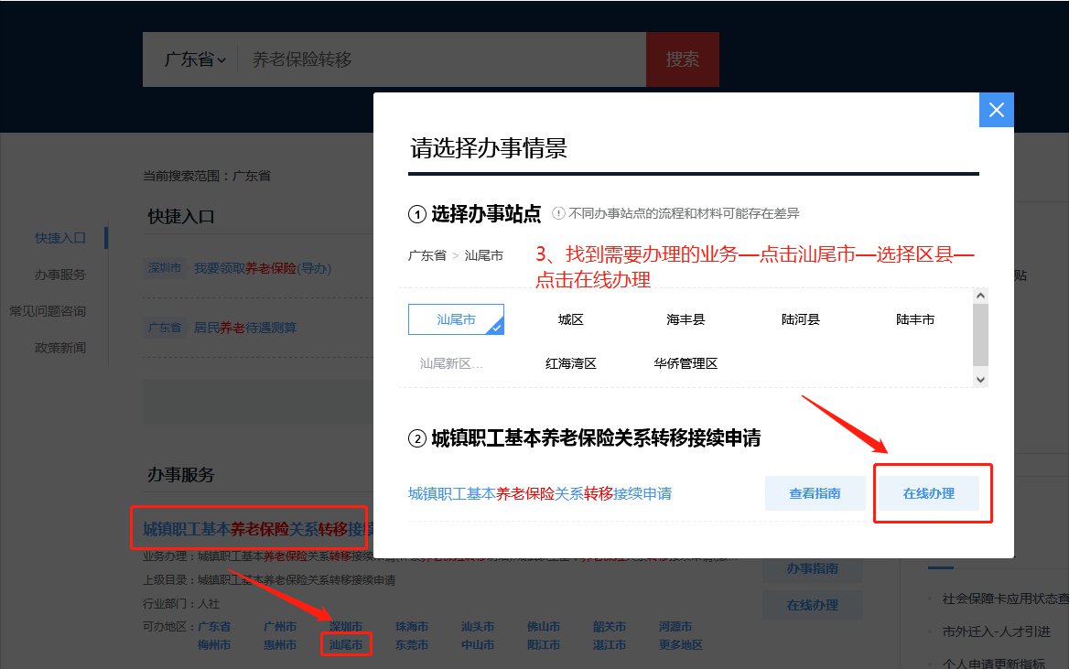Choose 海丰县 as the service district
Viewport: 1069px width, 669px height.
click(686, 319)
